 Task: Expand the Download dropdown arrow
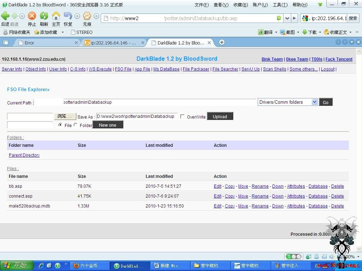point(320,32)
